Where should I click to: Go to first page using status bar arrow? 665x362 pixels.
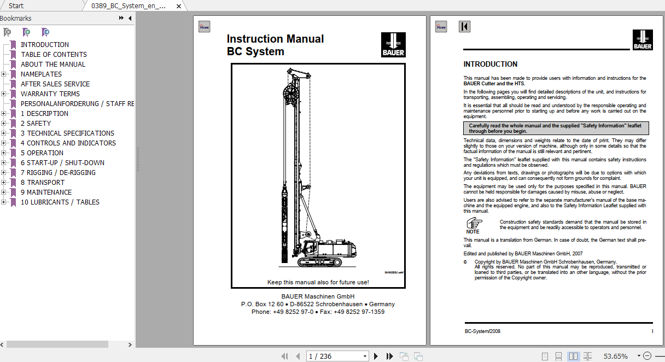tap(284, 356)
